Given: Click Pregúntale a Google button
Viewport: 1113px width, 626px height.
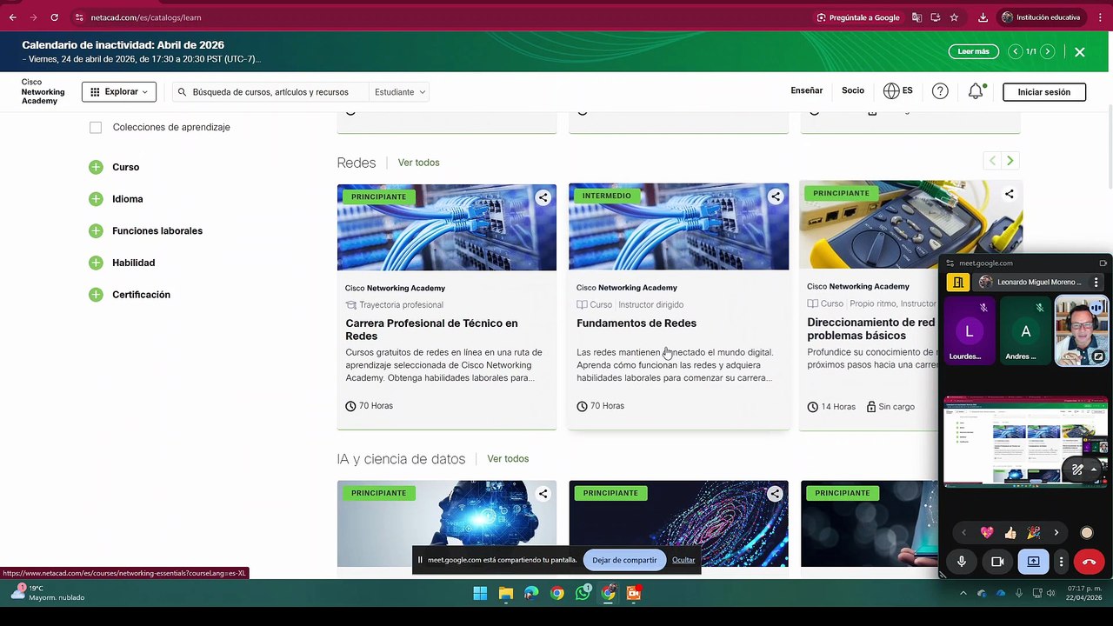Looking at the screenshot, I should pos(857,17).
